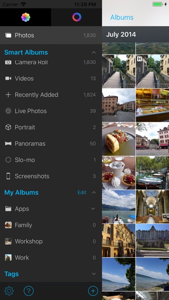This screenshot has width=169, height=300.
Task: Select the Screenshots album
Action: [51, 176]
